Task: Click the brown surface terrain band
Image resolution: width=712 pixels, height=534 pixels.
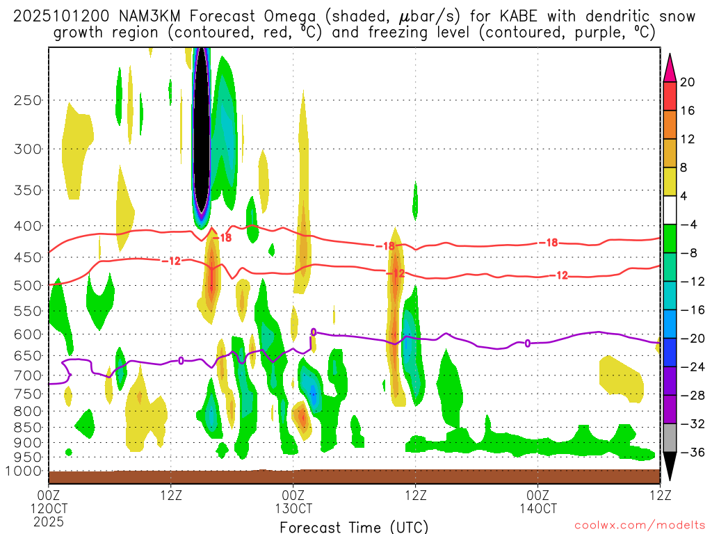Action: tap(354, 477)
